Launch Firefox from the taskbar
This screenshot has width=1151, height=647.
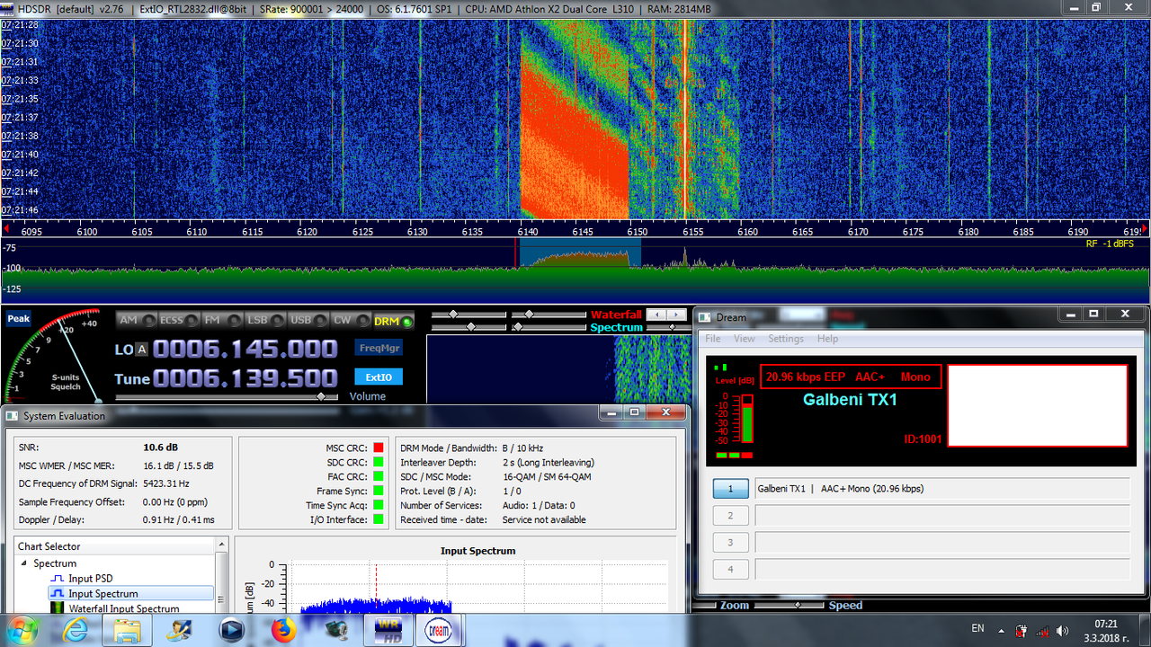coord(284,629)
